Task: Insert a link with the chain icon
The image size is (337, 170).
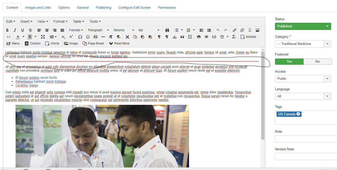Action: point(234,30)
